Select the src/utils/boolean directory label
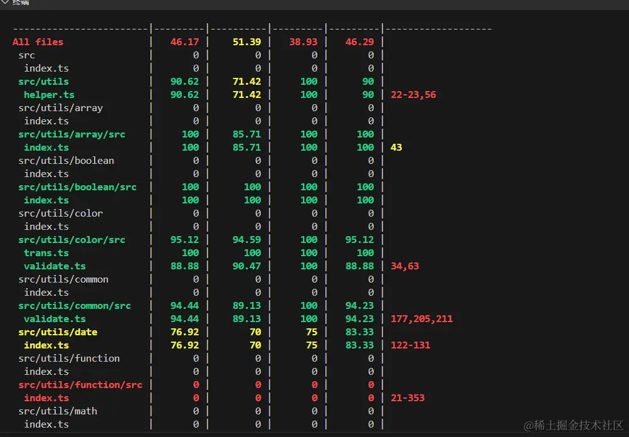Image resolution: width=629 pixels, height=437 pixels. coord(66,161)
